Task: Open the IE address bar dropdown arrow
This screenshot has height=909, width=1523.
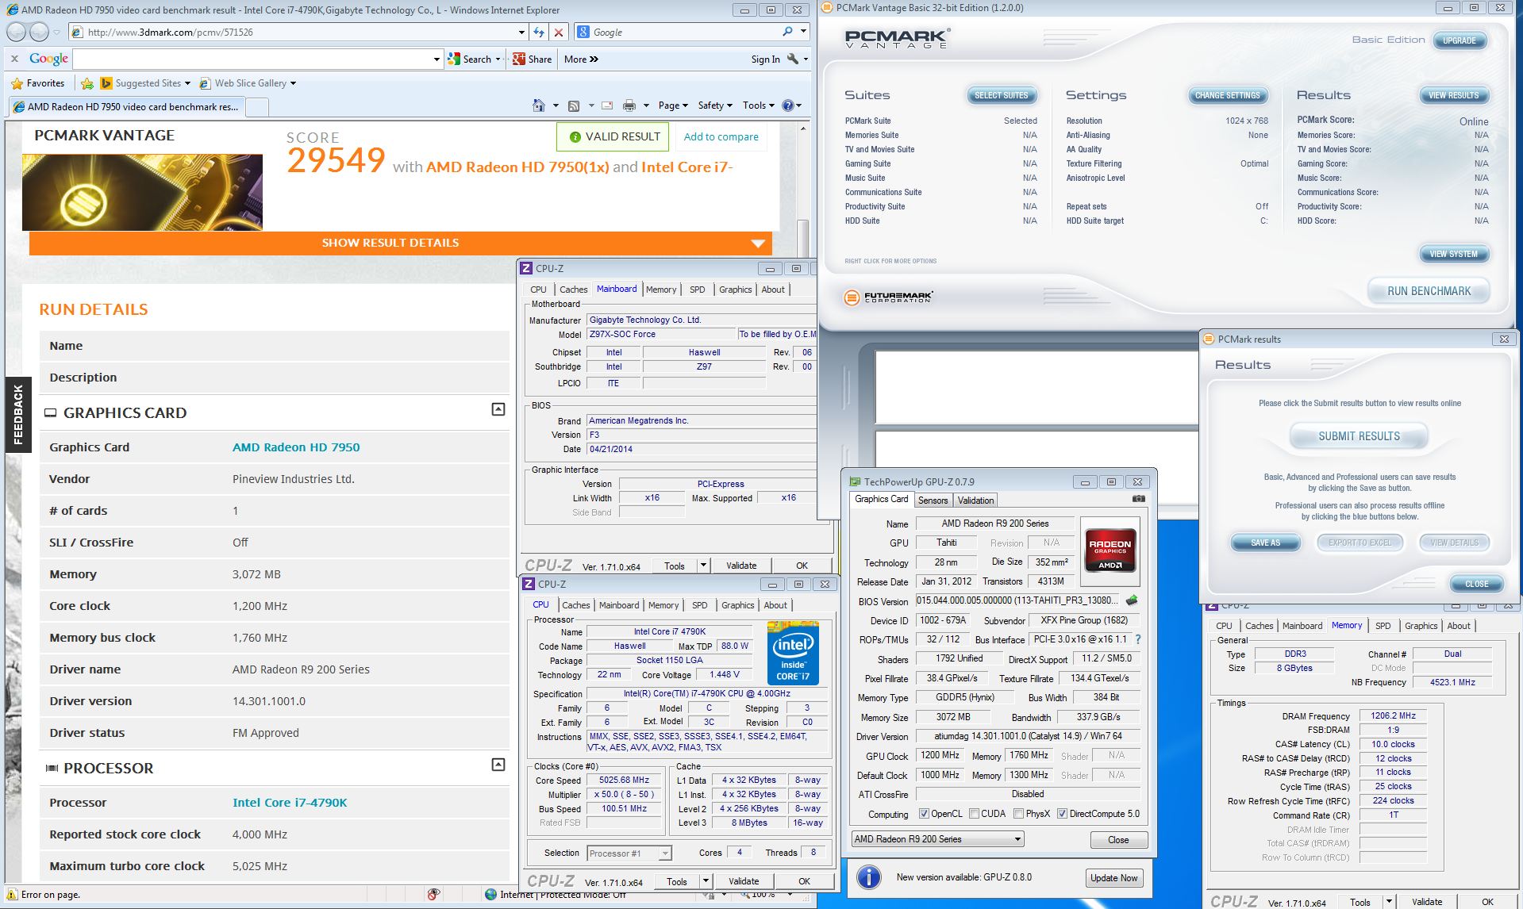Action: click(x=521, y=33)
